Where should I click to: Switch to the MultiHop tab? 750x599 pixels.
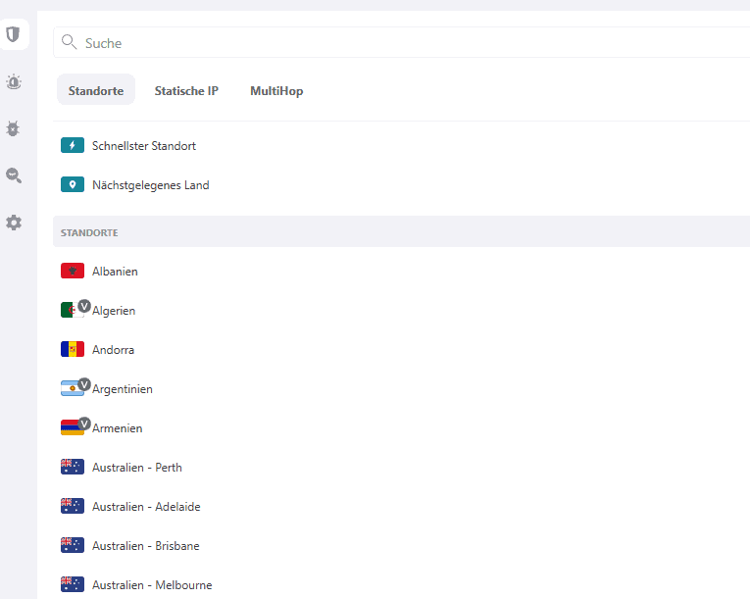point(276,90)
